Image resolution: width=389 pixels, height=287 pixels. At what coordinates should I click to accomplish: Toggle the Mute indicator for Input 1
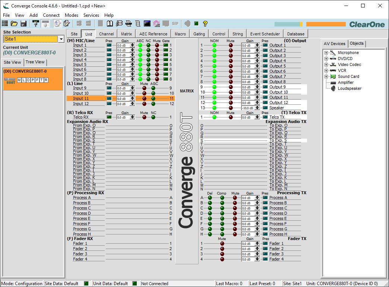(x=157, y=45)
